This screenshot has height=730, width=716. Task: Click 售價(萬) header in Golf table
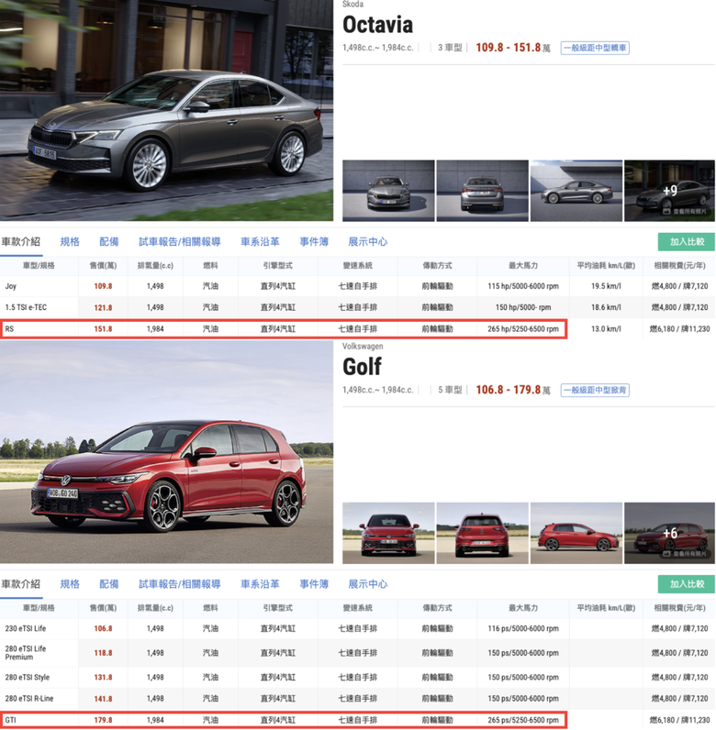coord(103,607)
